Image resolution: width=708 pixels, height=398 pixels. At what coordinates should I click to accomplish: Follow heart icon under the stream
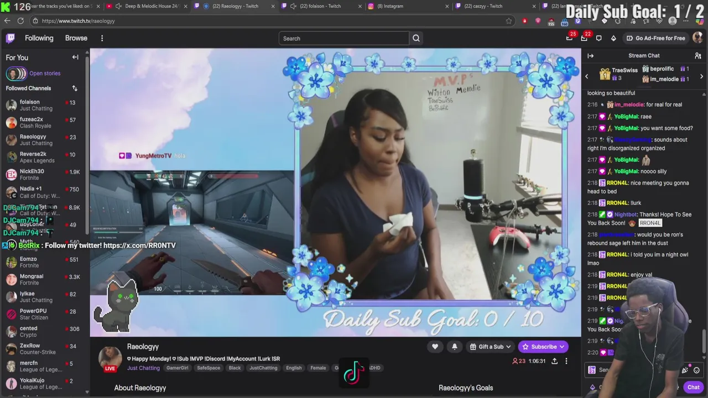(x=435, y=347)
